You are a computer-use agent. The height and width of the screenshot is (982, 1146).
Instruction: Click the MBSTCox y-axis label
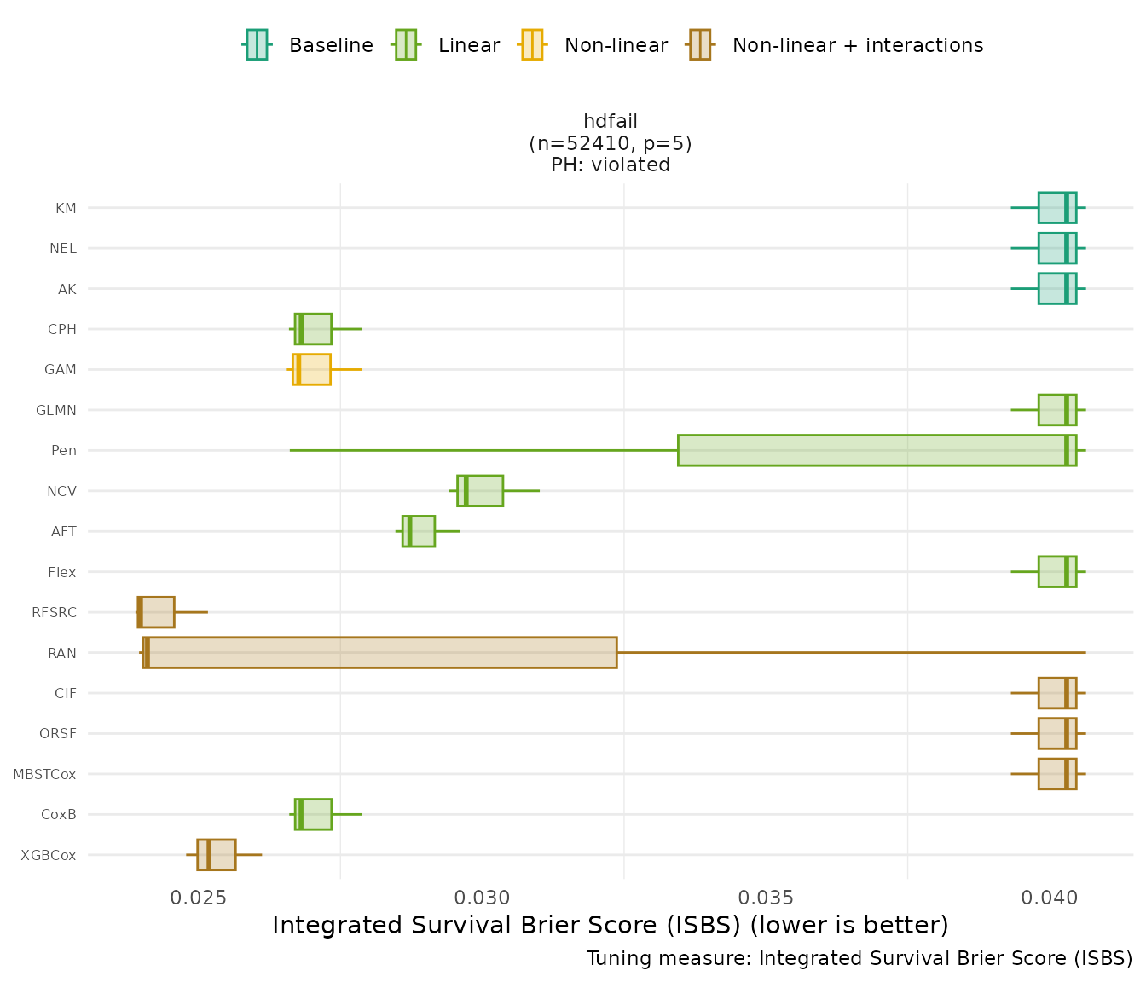44,774
